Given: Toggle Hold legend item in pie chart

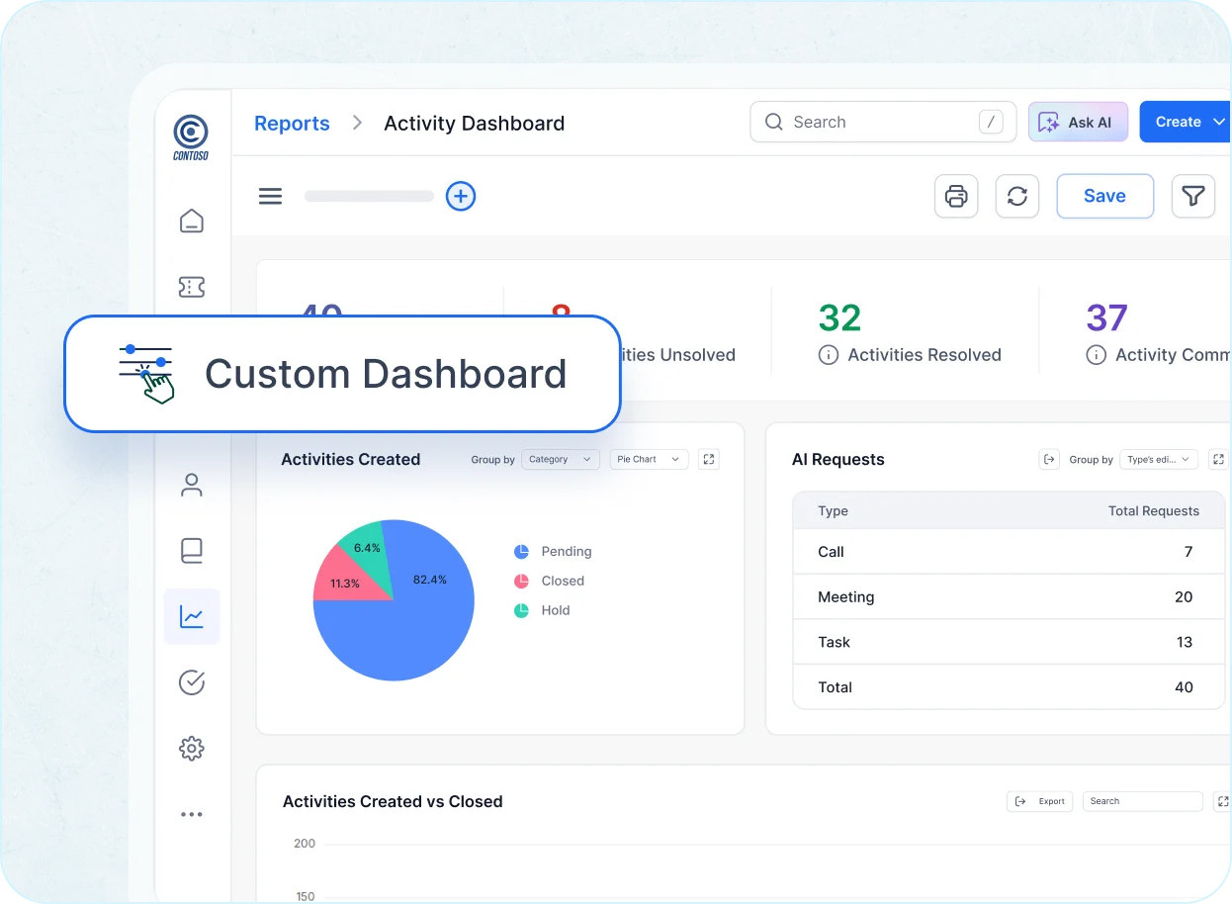Looking at the screenshot, I should coord(542,610).
